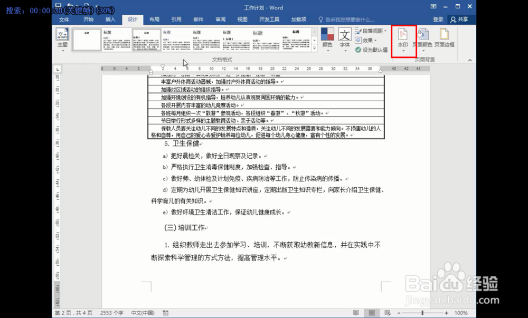The height and width of the screenshot is (318, 528).
Task: Open the 主题 themes gallery
Action: [x=63, y=40]
